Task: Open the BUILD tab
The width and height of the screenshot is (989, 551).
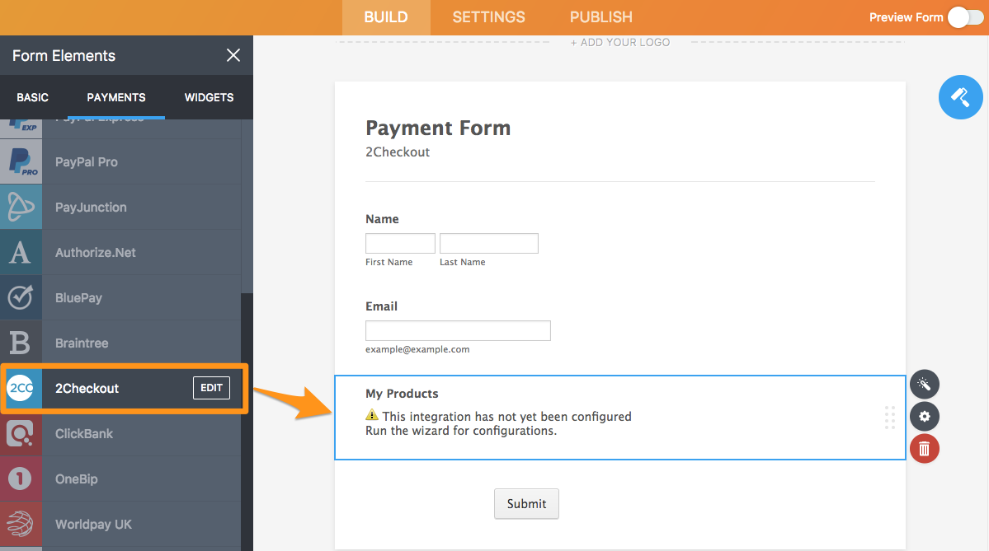Action: pyautogui.click(x=386, y=17)
